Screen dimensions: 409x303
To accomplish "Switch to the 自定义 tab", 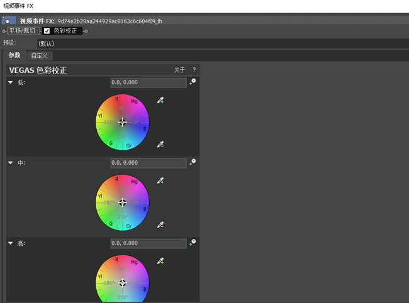I will [x=40, y=55].
